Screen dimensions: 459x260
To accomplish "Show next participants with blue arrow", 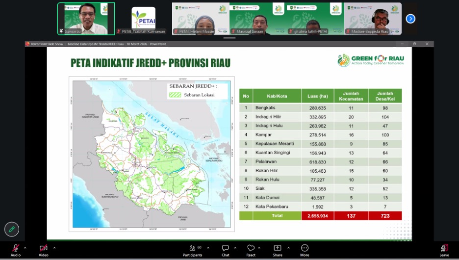I will 410,19.
